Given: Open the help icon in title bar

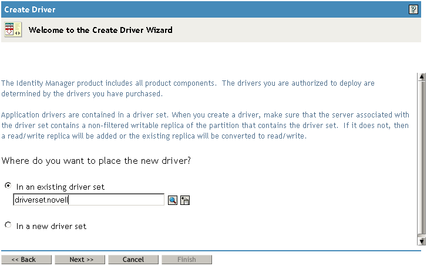Looking at the screenshot, I should click(413, 9).
